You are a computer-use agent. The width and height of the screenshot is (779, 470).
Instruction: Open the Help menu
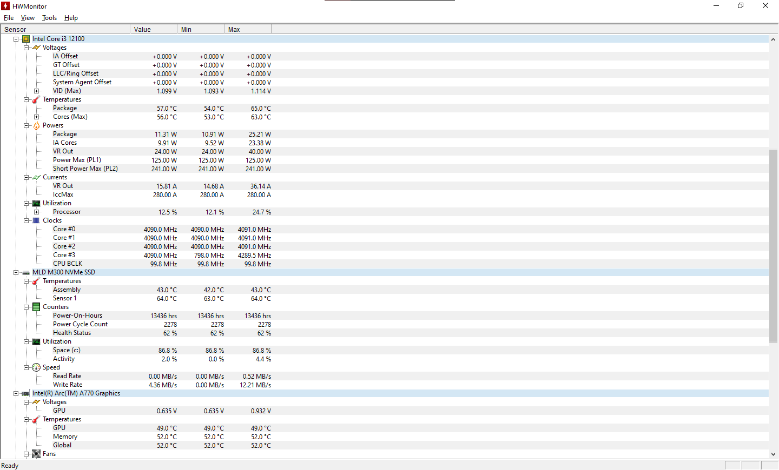[71, 18]
